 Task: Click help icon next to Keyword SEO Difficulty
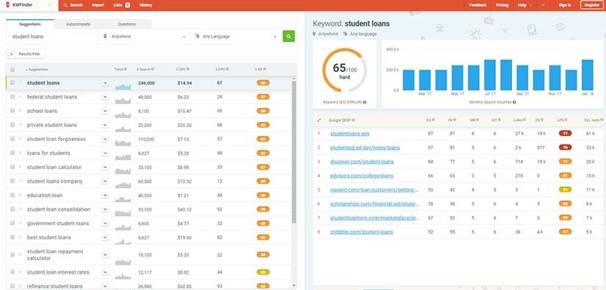(x=364, y=102)
